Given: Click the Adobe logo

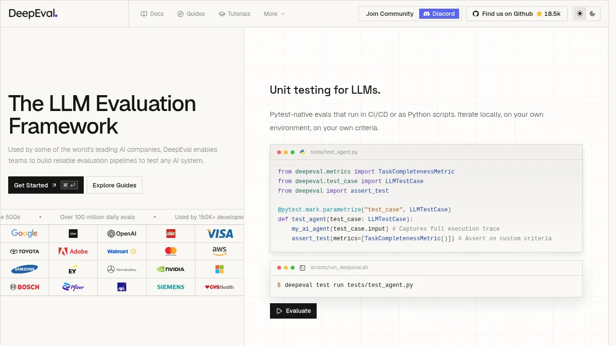Looking at the screenshot, I should coord(73,251).
